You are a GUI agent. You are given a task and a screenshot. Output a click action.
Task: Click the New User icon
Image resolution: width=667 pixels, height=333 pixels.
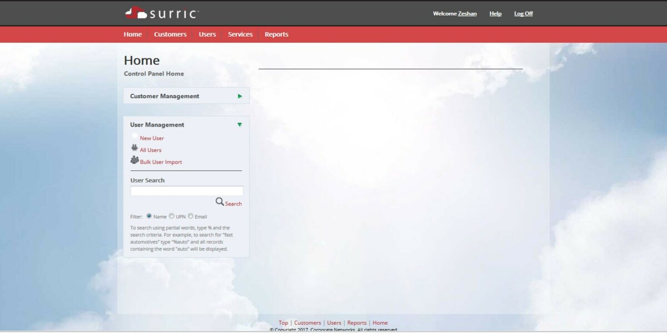[134, 138]
